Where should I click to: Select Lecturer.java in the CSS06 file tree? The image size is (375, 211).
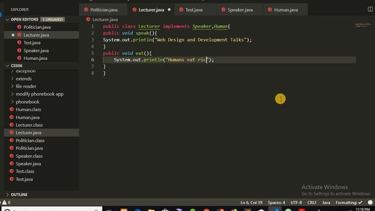tap(29, 133)
